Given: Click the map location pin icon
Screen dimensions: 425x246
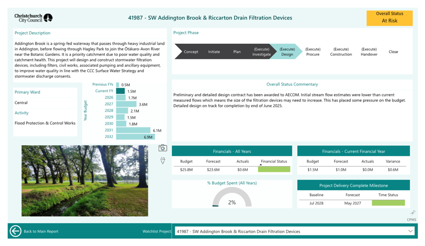Looking at the screenshot, I should 163,160.
